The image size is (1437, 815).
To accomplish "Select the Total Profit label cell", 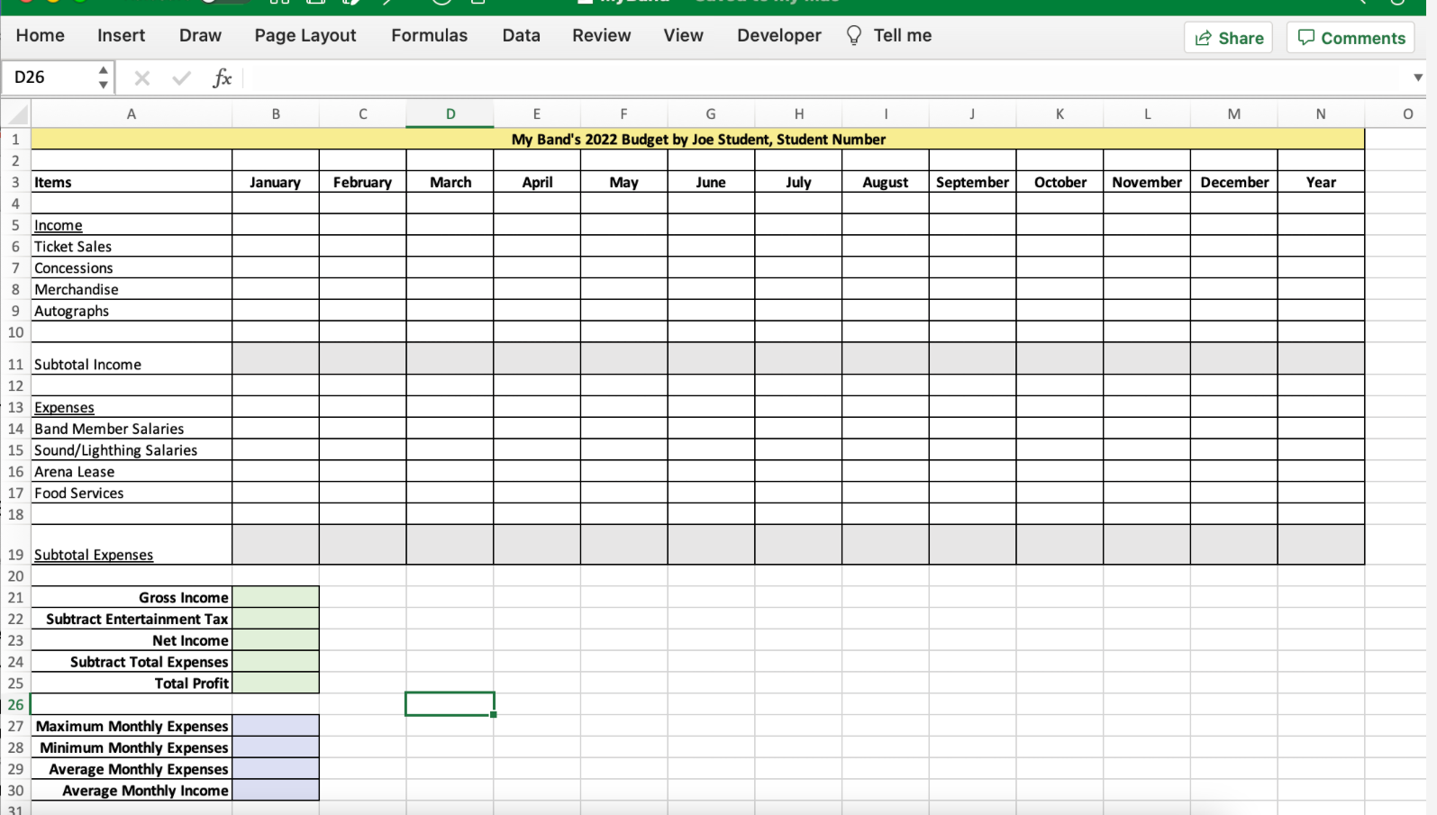I will [x=132, y=683].
